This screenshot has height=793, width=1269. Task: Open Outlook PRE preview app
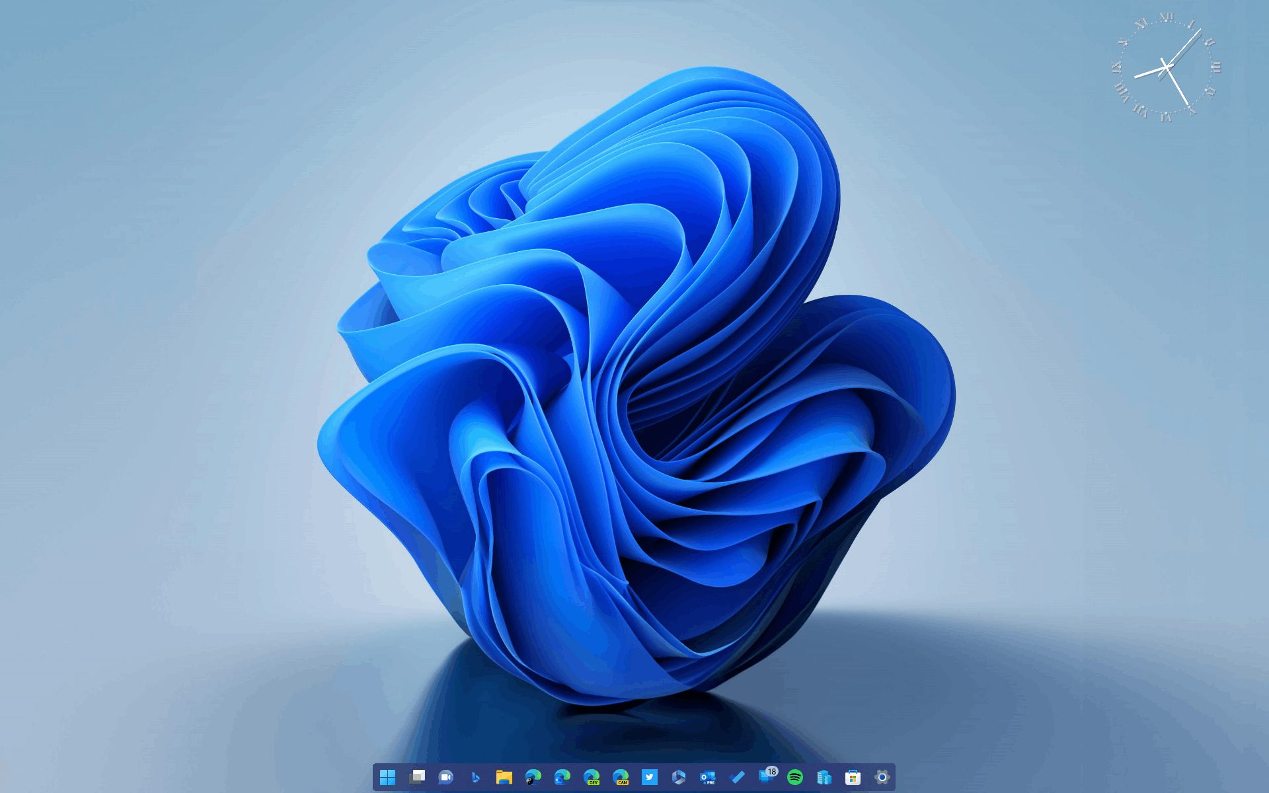(708, 777)
